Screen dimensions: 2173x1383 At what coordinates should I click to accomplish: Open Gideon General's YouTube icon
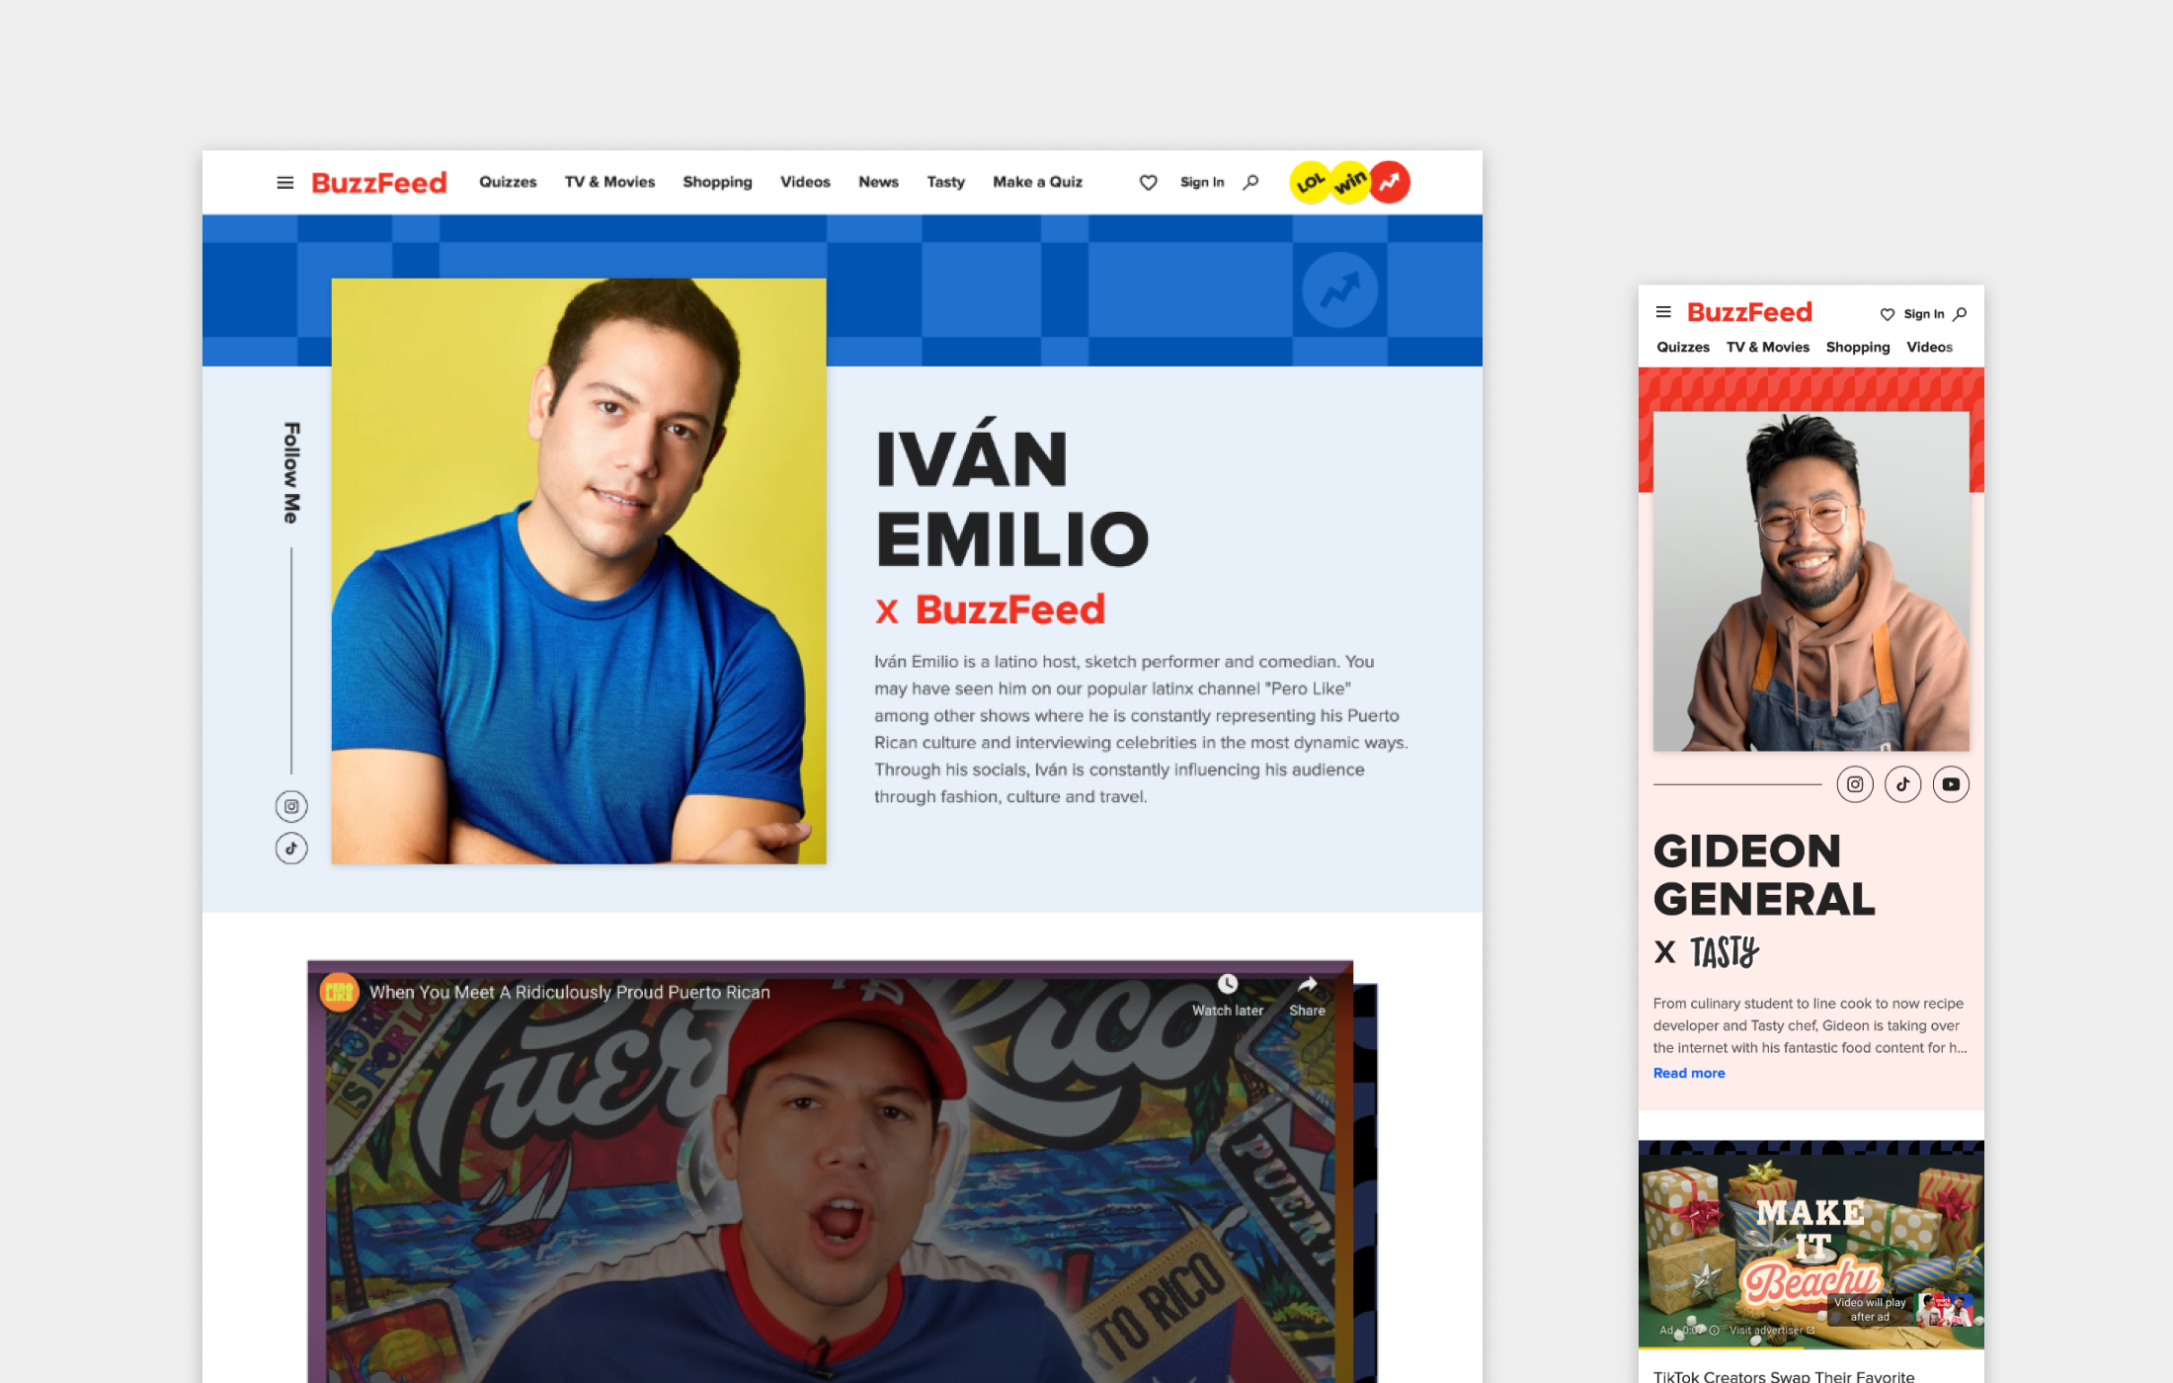click(x=1951, y=784)
